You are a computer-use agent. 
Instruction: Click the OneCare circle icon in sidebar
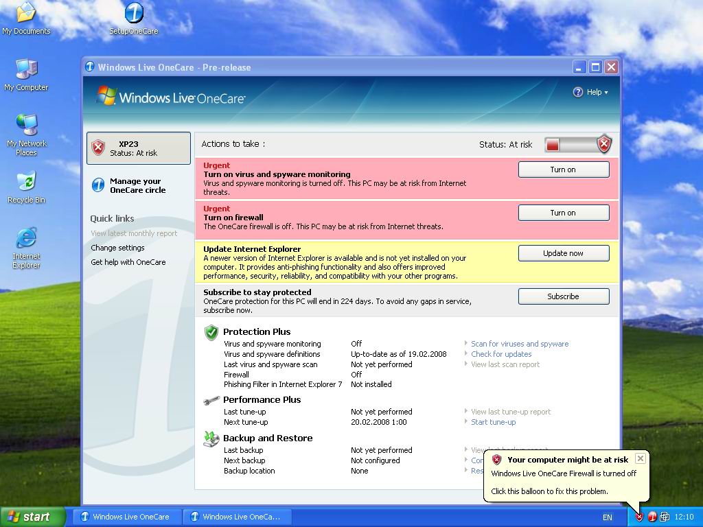click(97, 185)
